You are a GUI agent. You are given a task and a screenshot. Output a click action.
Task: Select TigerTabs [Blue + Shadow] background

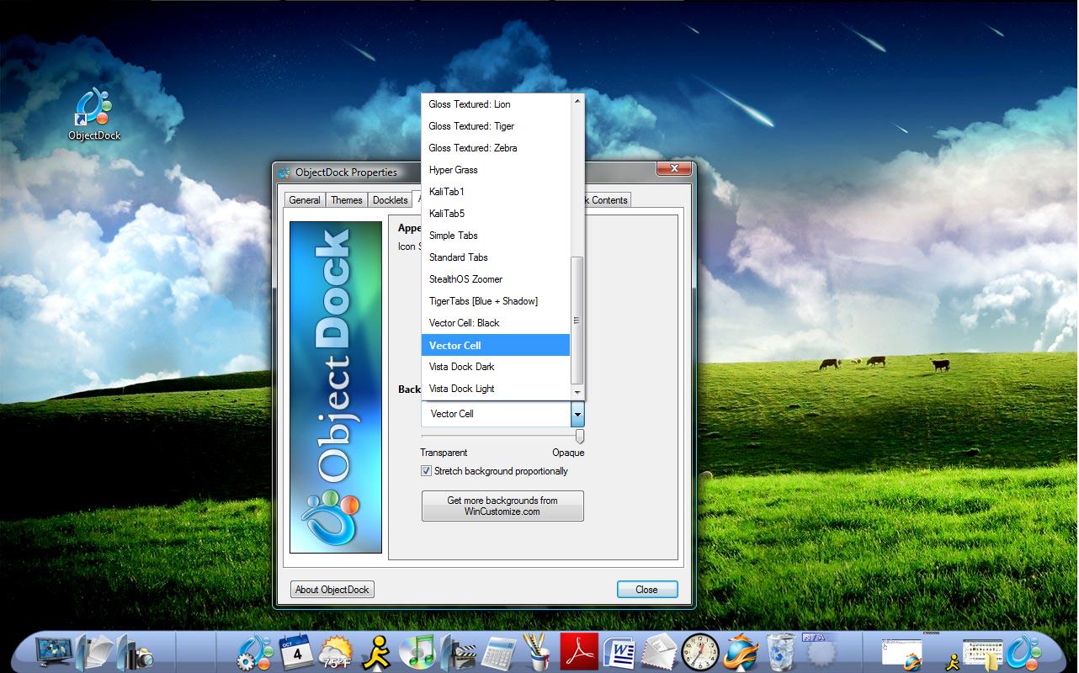(x=496, y=301)
